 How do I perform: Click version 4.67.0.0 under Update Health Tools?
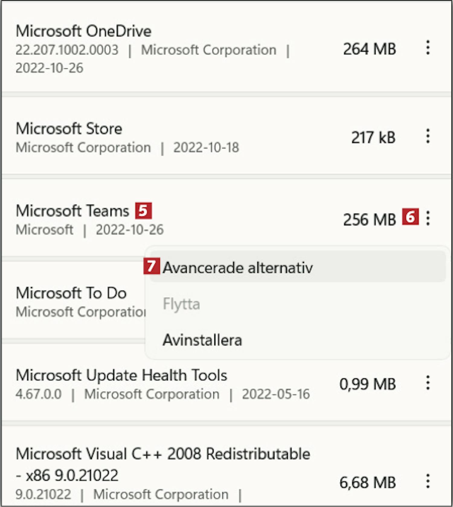tap(39, 394)
